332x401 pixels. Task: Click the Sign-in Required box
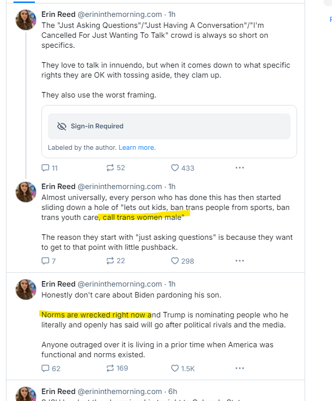tap(169, 126)
